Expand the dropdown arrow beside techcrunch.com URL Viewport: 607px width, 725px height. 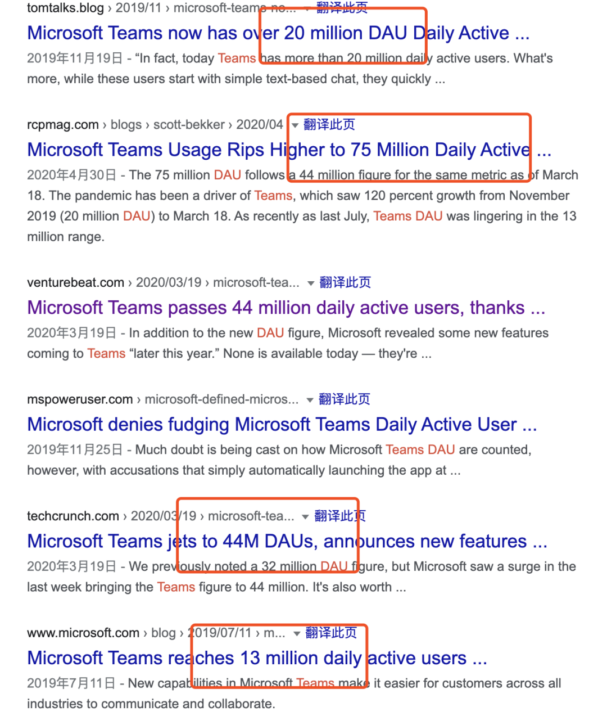pyautogui.click(x=305, y=517)
